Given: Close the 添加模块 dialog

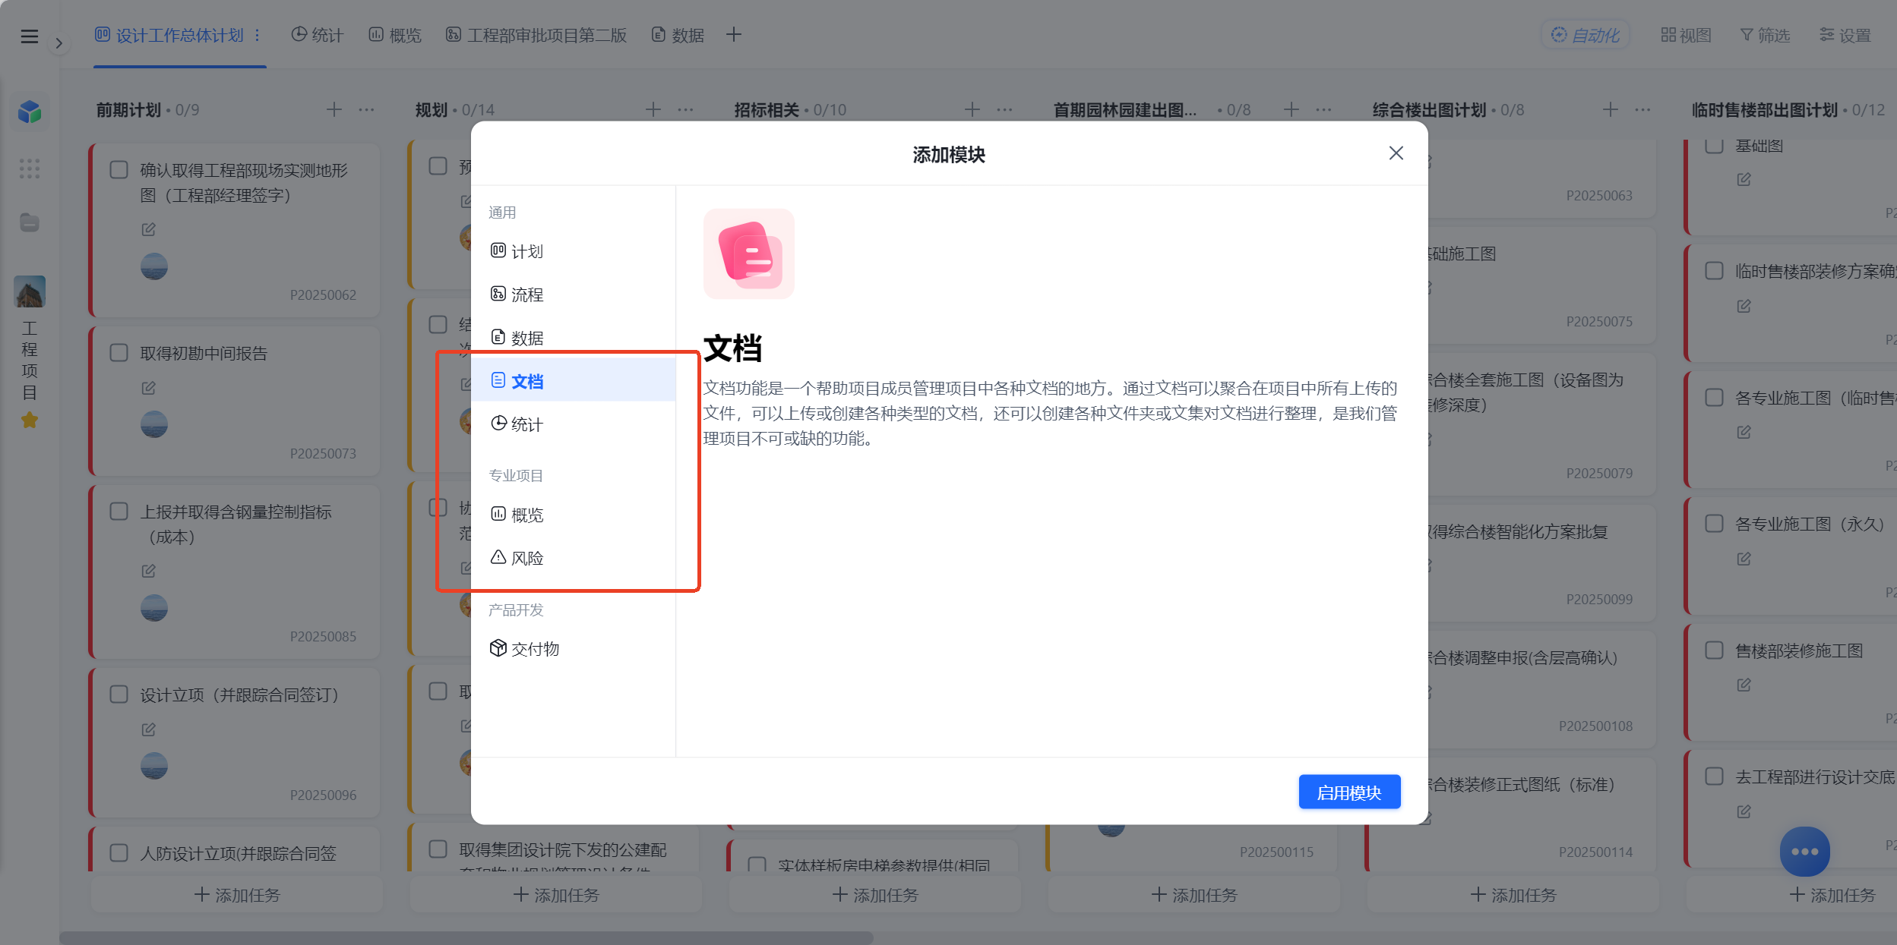Looking at the screenshot, I should (1396, 153).
